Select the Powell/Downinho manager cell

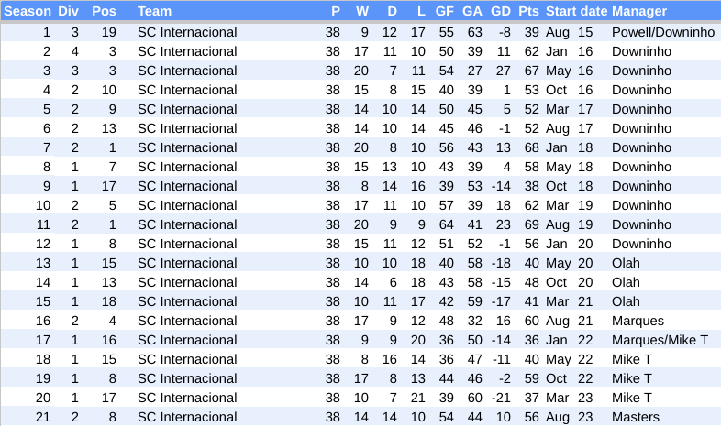[662, 32]
